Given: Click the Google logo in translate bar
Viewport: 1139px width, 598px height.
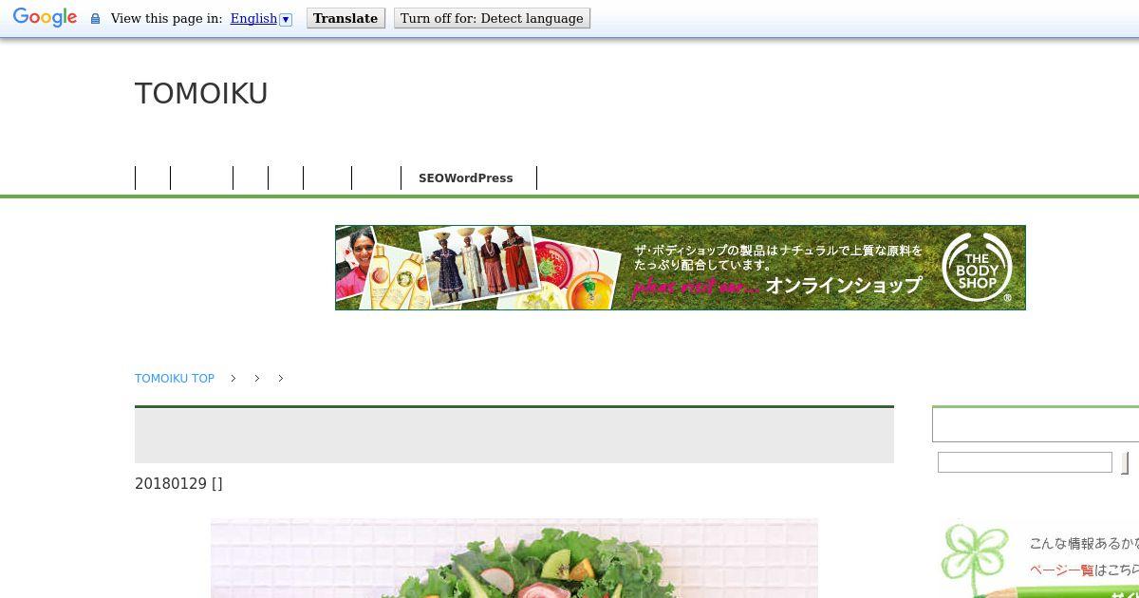Looking at the screenshot, I should [x=45, y=18].
